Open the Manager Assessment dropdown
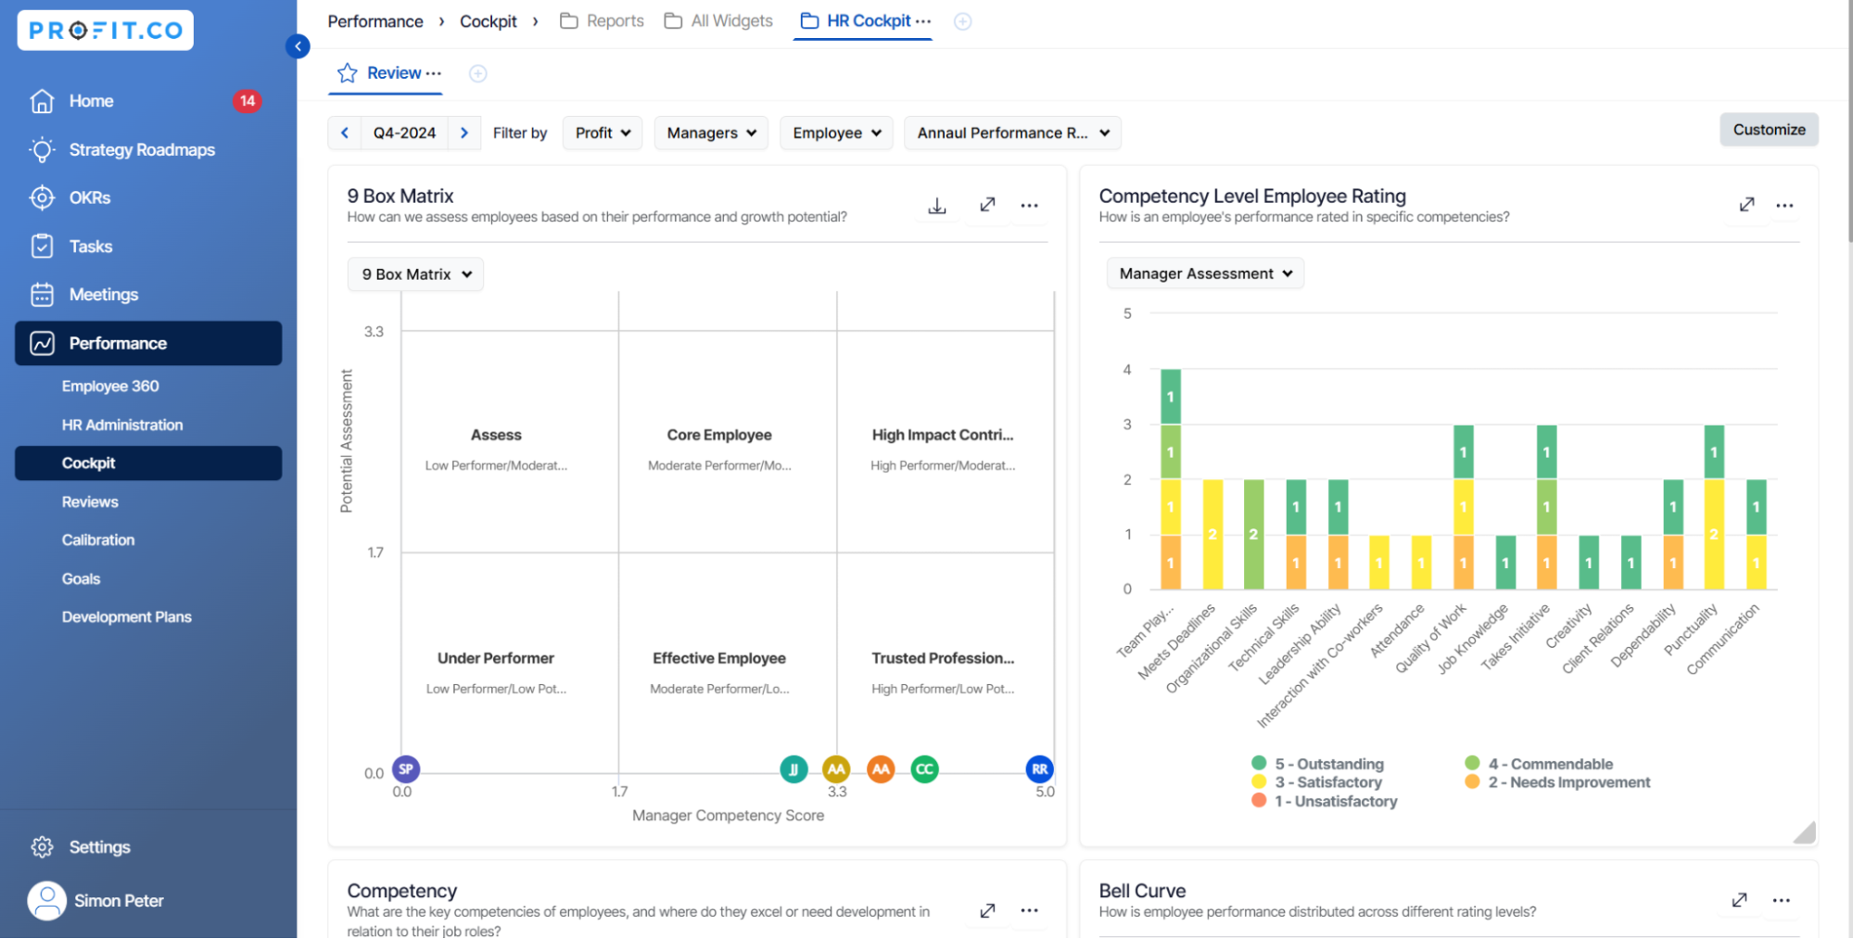Image resolution: width=1853 pixels, height=939 pixels. point(1205,273)
